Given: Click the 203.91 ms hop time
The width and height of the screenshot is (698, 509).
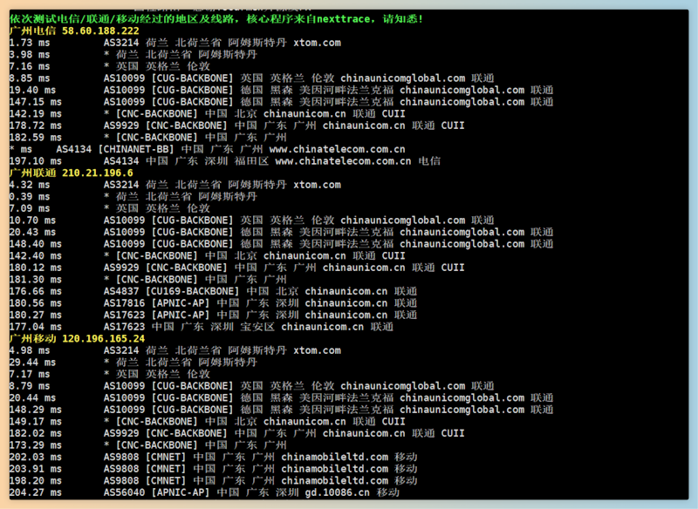Looking at the screenshot, I should click(36, 469).
